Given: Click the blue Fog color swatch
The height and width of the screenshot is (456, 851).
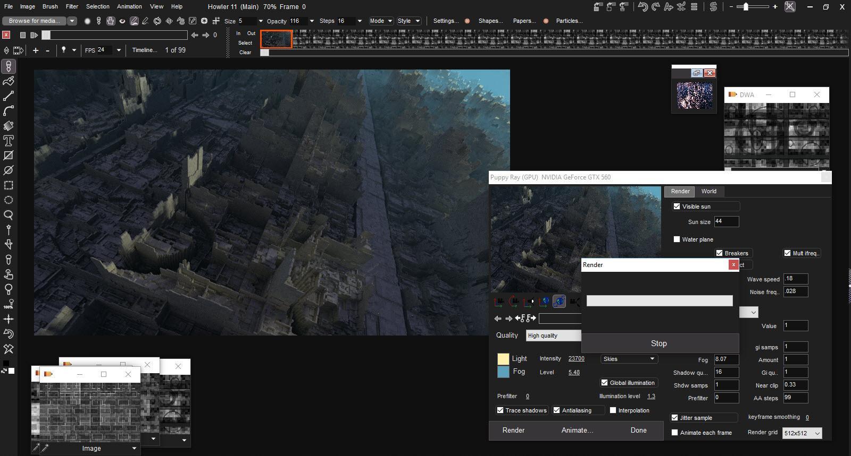Looking at the screenshot, I should coord(503,372).
